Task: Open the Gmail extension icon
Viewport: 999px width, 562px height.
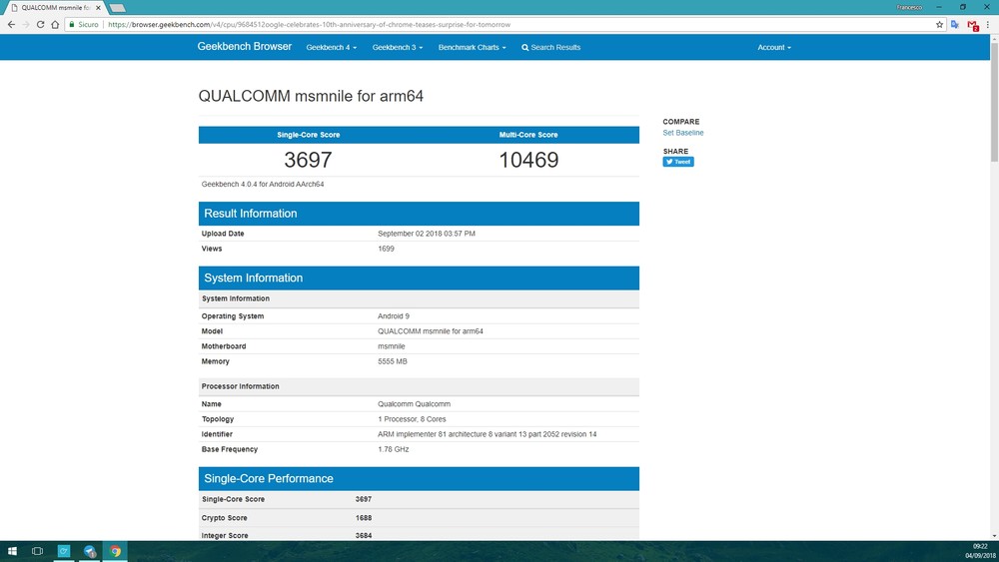Action: (x=972, y=25)
